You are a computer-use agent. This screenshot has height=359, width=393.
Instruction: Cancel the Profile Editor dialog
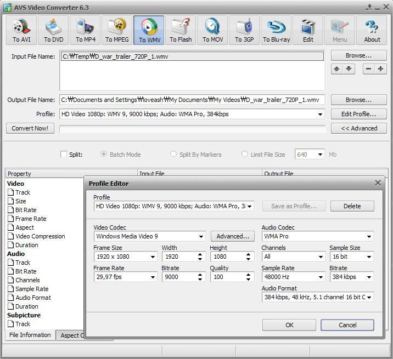coord(347,325)
